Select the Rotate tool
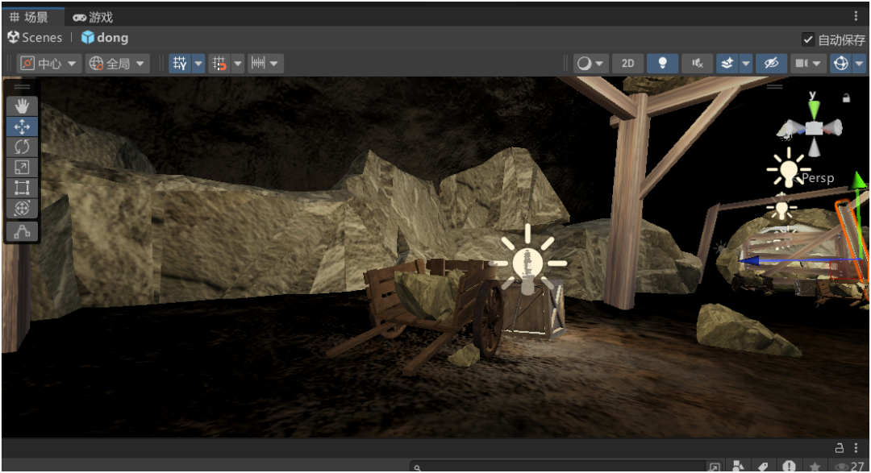 click(22, 147)
